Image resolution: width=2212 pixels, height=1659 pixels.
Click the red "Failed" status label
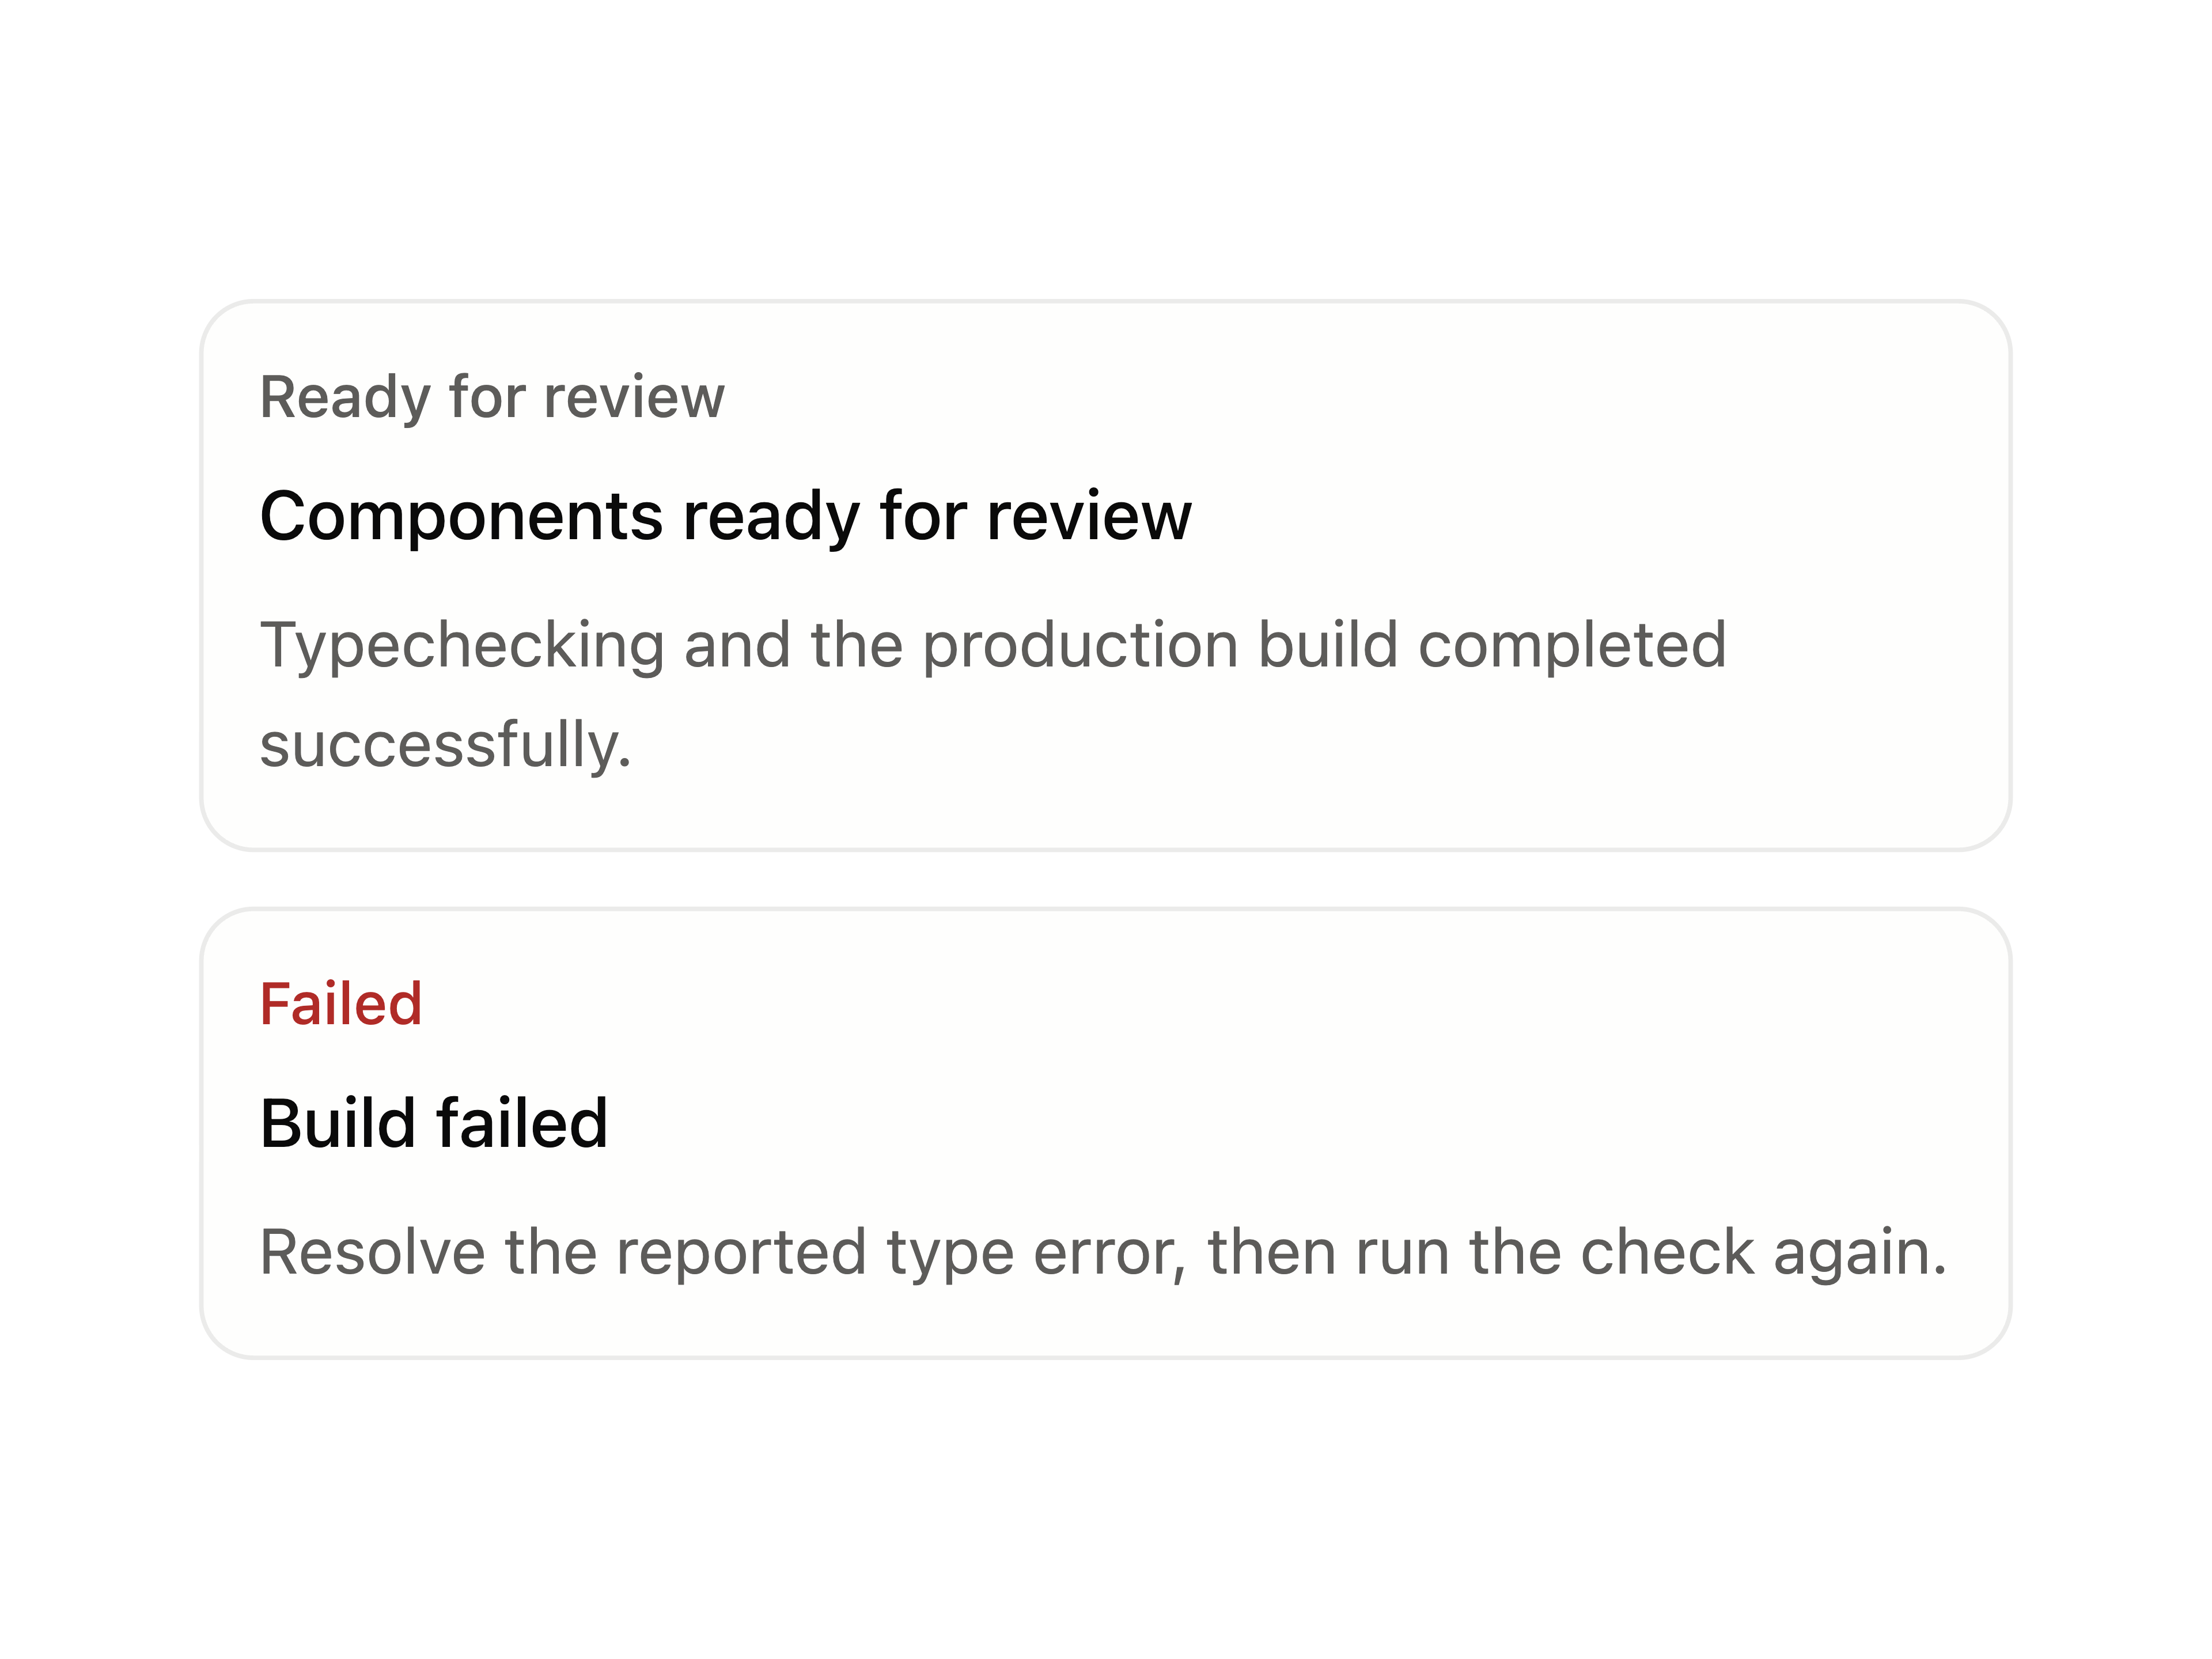coord(341,1004)
